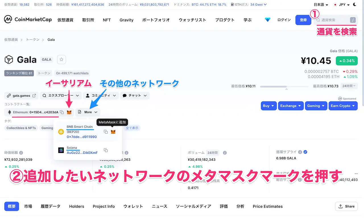364x219 pixels.
Task: Open Gravity in the navigation bar
Action: [x=127, y=20]
